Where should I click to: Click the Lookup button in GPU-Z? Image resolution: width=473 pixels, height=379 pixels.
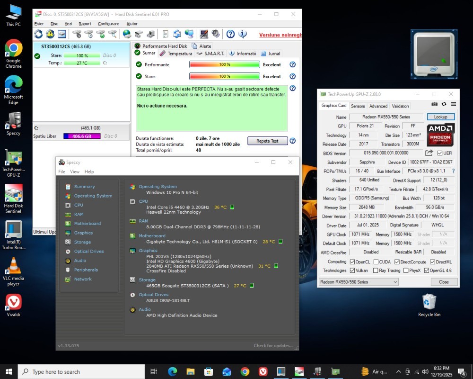coord(440,117)
